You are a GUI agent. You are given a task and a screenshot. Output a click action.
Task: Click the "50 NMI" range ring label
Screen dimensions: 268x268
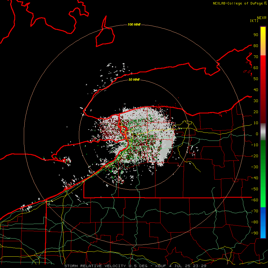[134, 80]
